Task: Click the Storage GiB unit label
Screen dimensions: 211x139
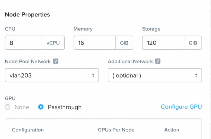Action: pyautogui.click(x=193, y=43)
